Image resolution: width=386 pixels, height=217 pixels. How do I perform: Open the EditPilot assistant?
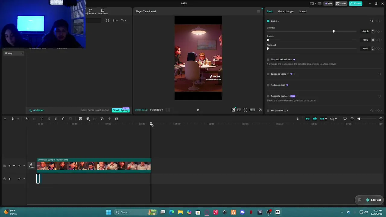[x=373, y=200]
